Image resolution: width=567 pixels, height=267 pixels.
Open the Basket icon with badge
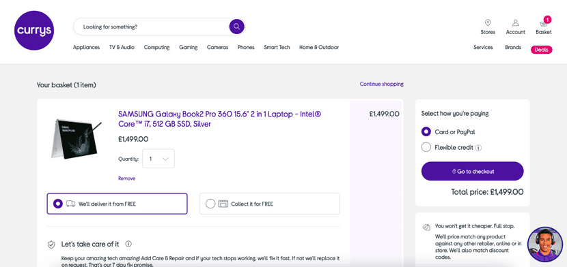click(544, 22)
